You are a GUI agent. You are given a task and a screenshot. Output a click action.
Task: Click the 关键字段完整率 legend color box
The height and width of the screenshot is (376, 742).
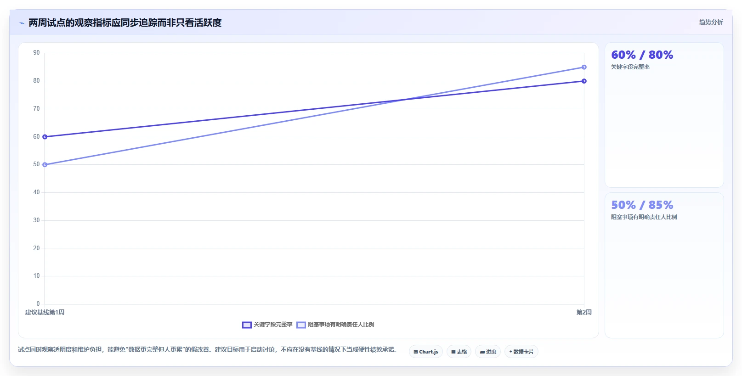[247, 325]
